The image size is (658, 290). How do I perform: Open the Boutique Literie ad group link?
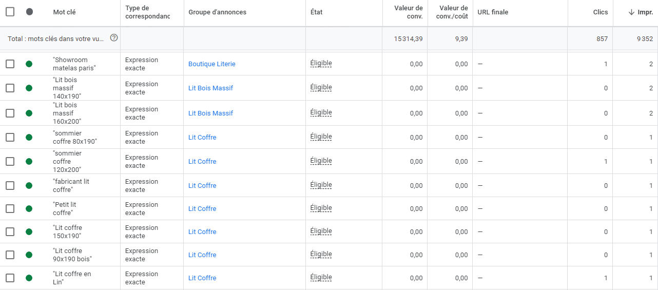[212, 64]
